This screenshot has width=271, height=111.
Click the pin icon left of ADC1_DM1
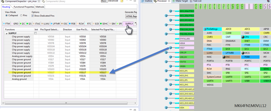click(x=171, y=84)
